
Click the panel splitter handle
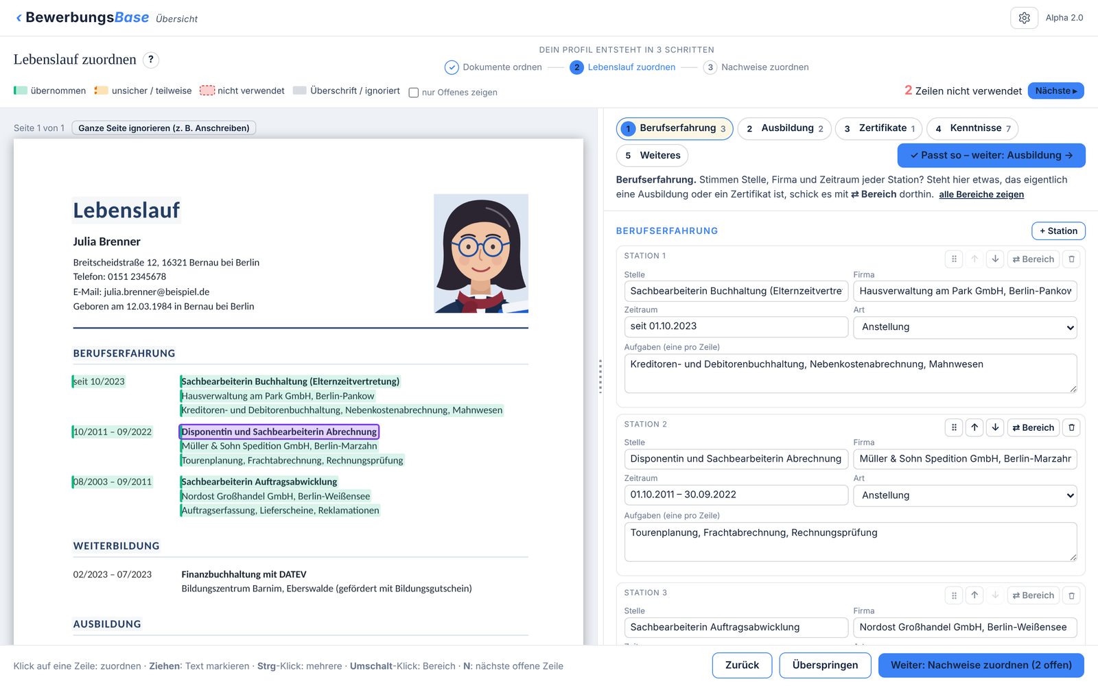[600, 377]
